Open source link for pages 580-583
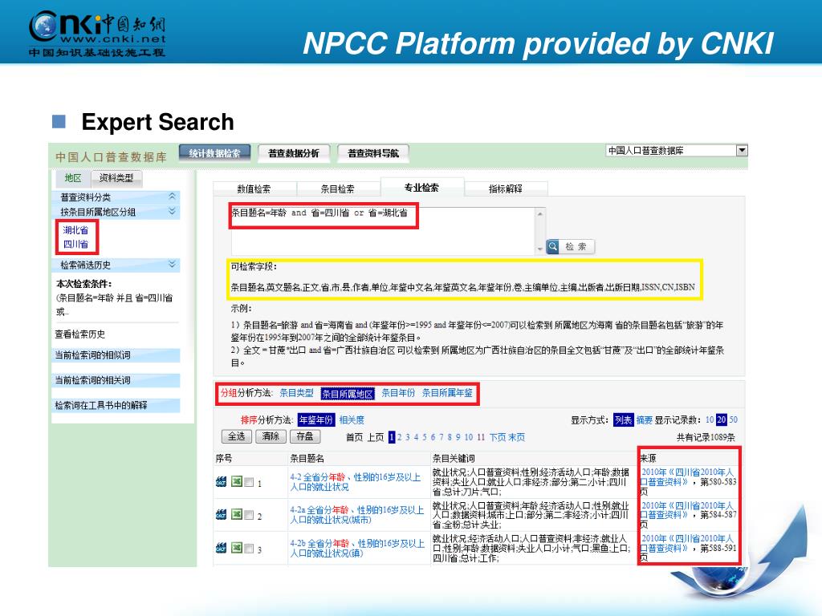Viewport: 822px width, 616px height. pyautogui.click(x=687, y=477)
